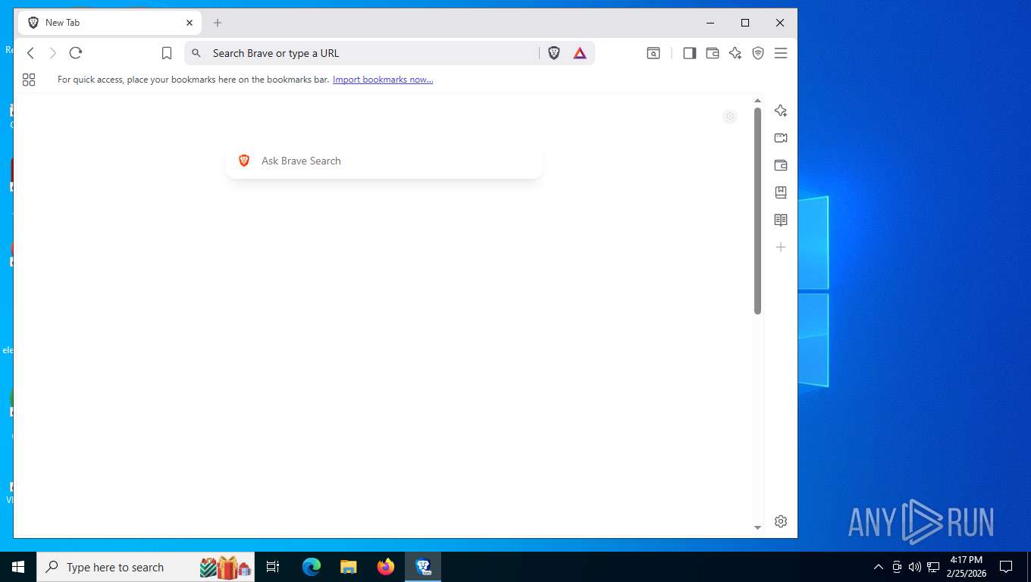Open the network icon in system tray

[x=933, y=567]
